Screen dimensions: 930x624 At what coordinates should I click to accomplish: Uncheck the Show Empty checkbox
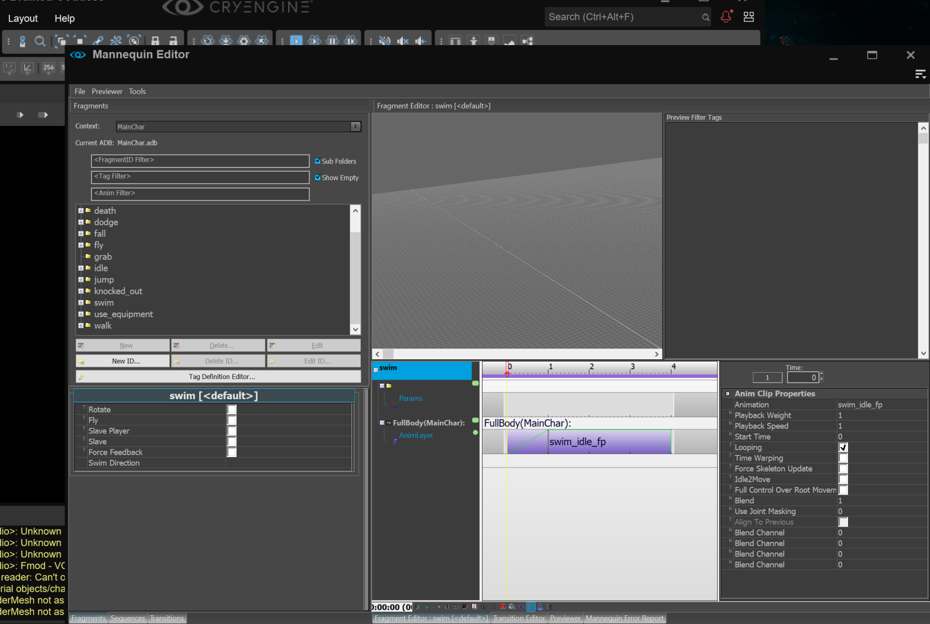(x=318, y=178)
